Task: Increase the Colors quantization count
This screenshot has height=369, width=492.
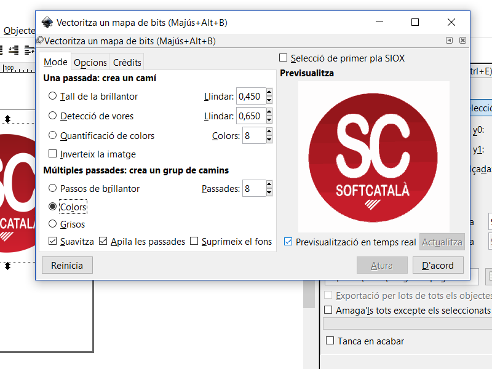Action: point(269,132)
